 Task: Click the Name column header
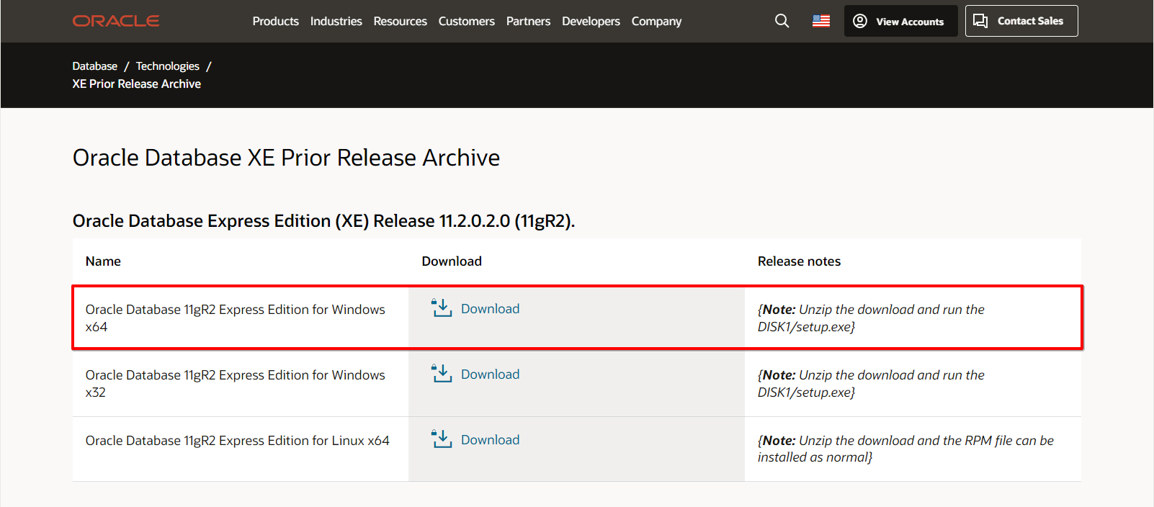tap(103, 261)
